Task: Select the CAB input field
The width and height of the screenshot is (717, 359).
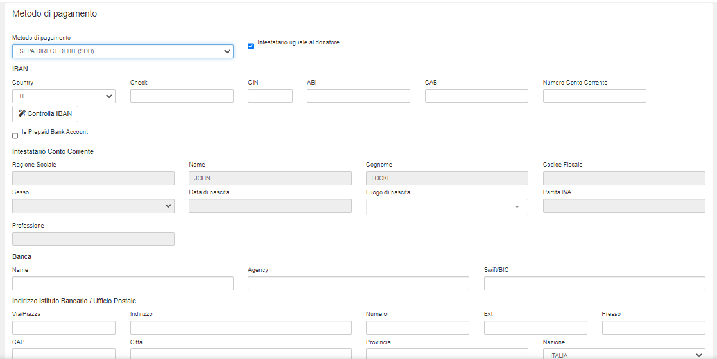Action: pyautogui.click(x=476, y=96)
